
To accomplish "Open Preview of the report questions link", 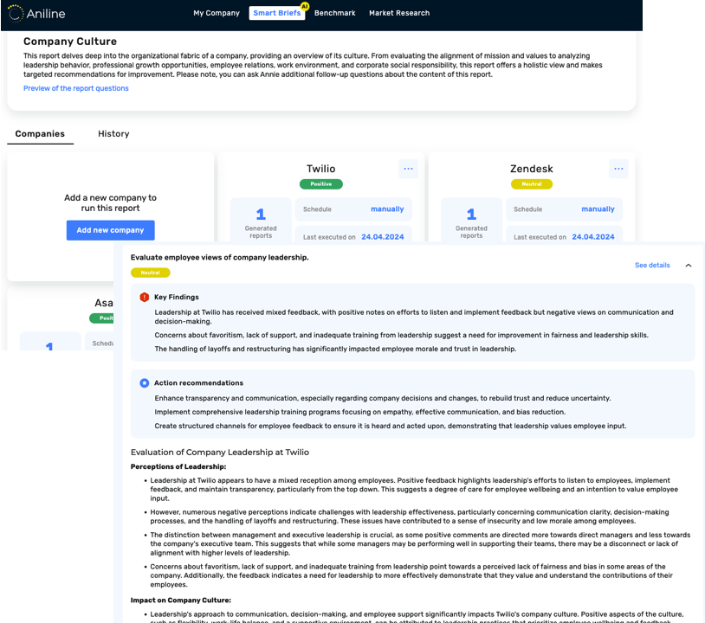I will coord(76,88).
